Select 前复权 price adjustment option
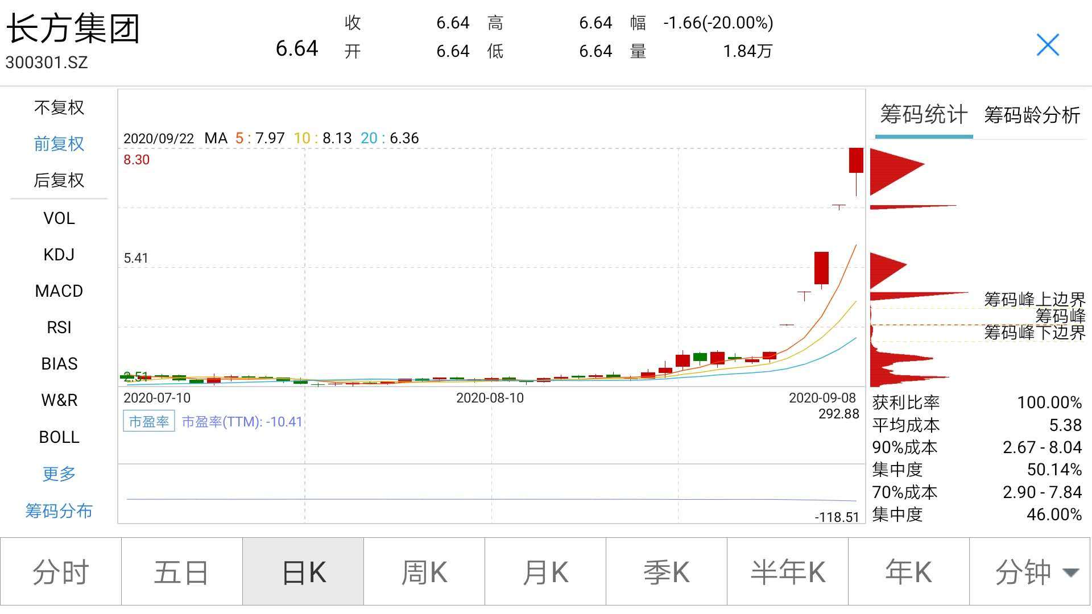The height and width of the screenshot is (614, 1092). (x=59, y=144)
